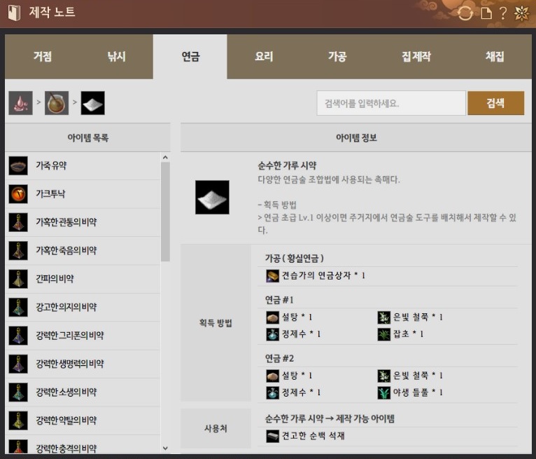Click the 견고한 순백 석재 stone icon
This screenshot has height=459, width=536.
pyautogui.click(x=272, y=436)
